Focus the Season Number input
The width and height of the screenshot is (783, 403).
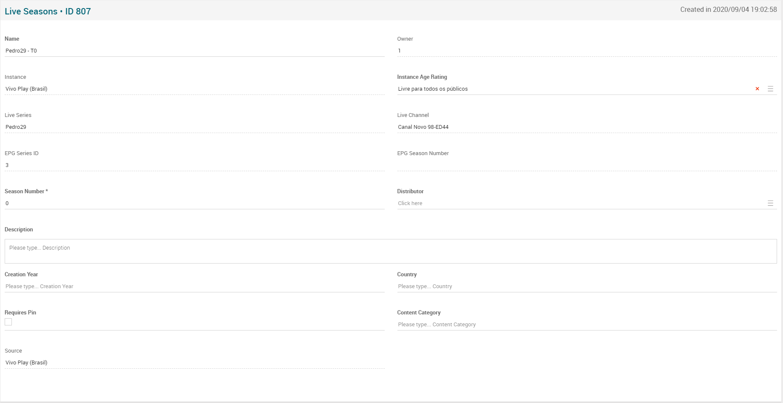pyautogui.click(x=194, y=203)
